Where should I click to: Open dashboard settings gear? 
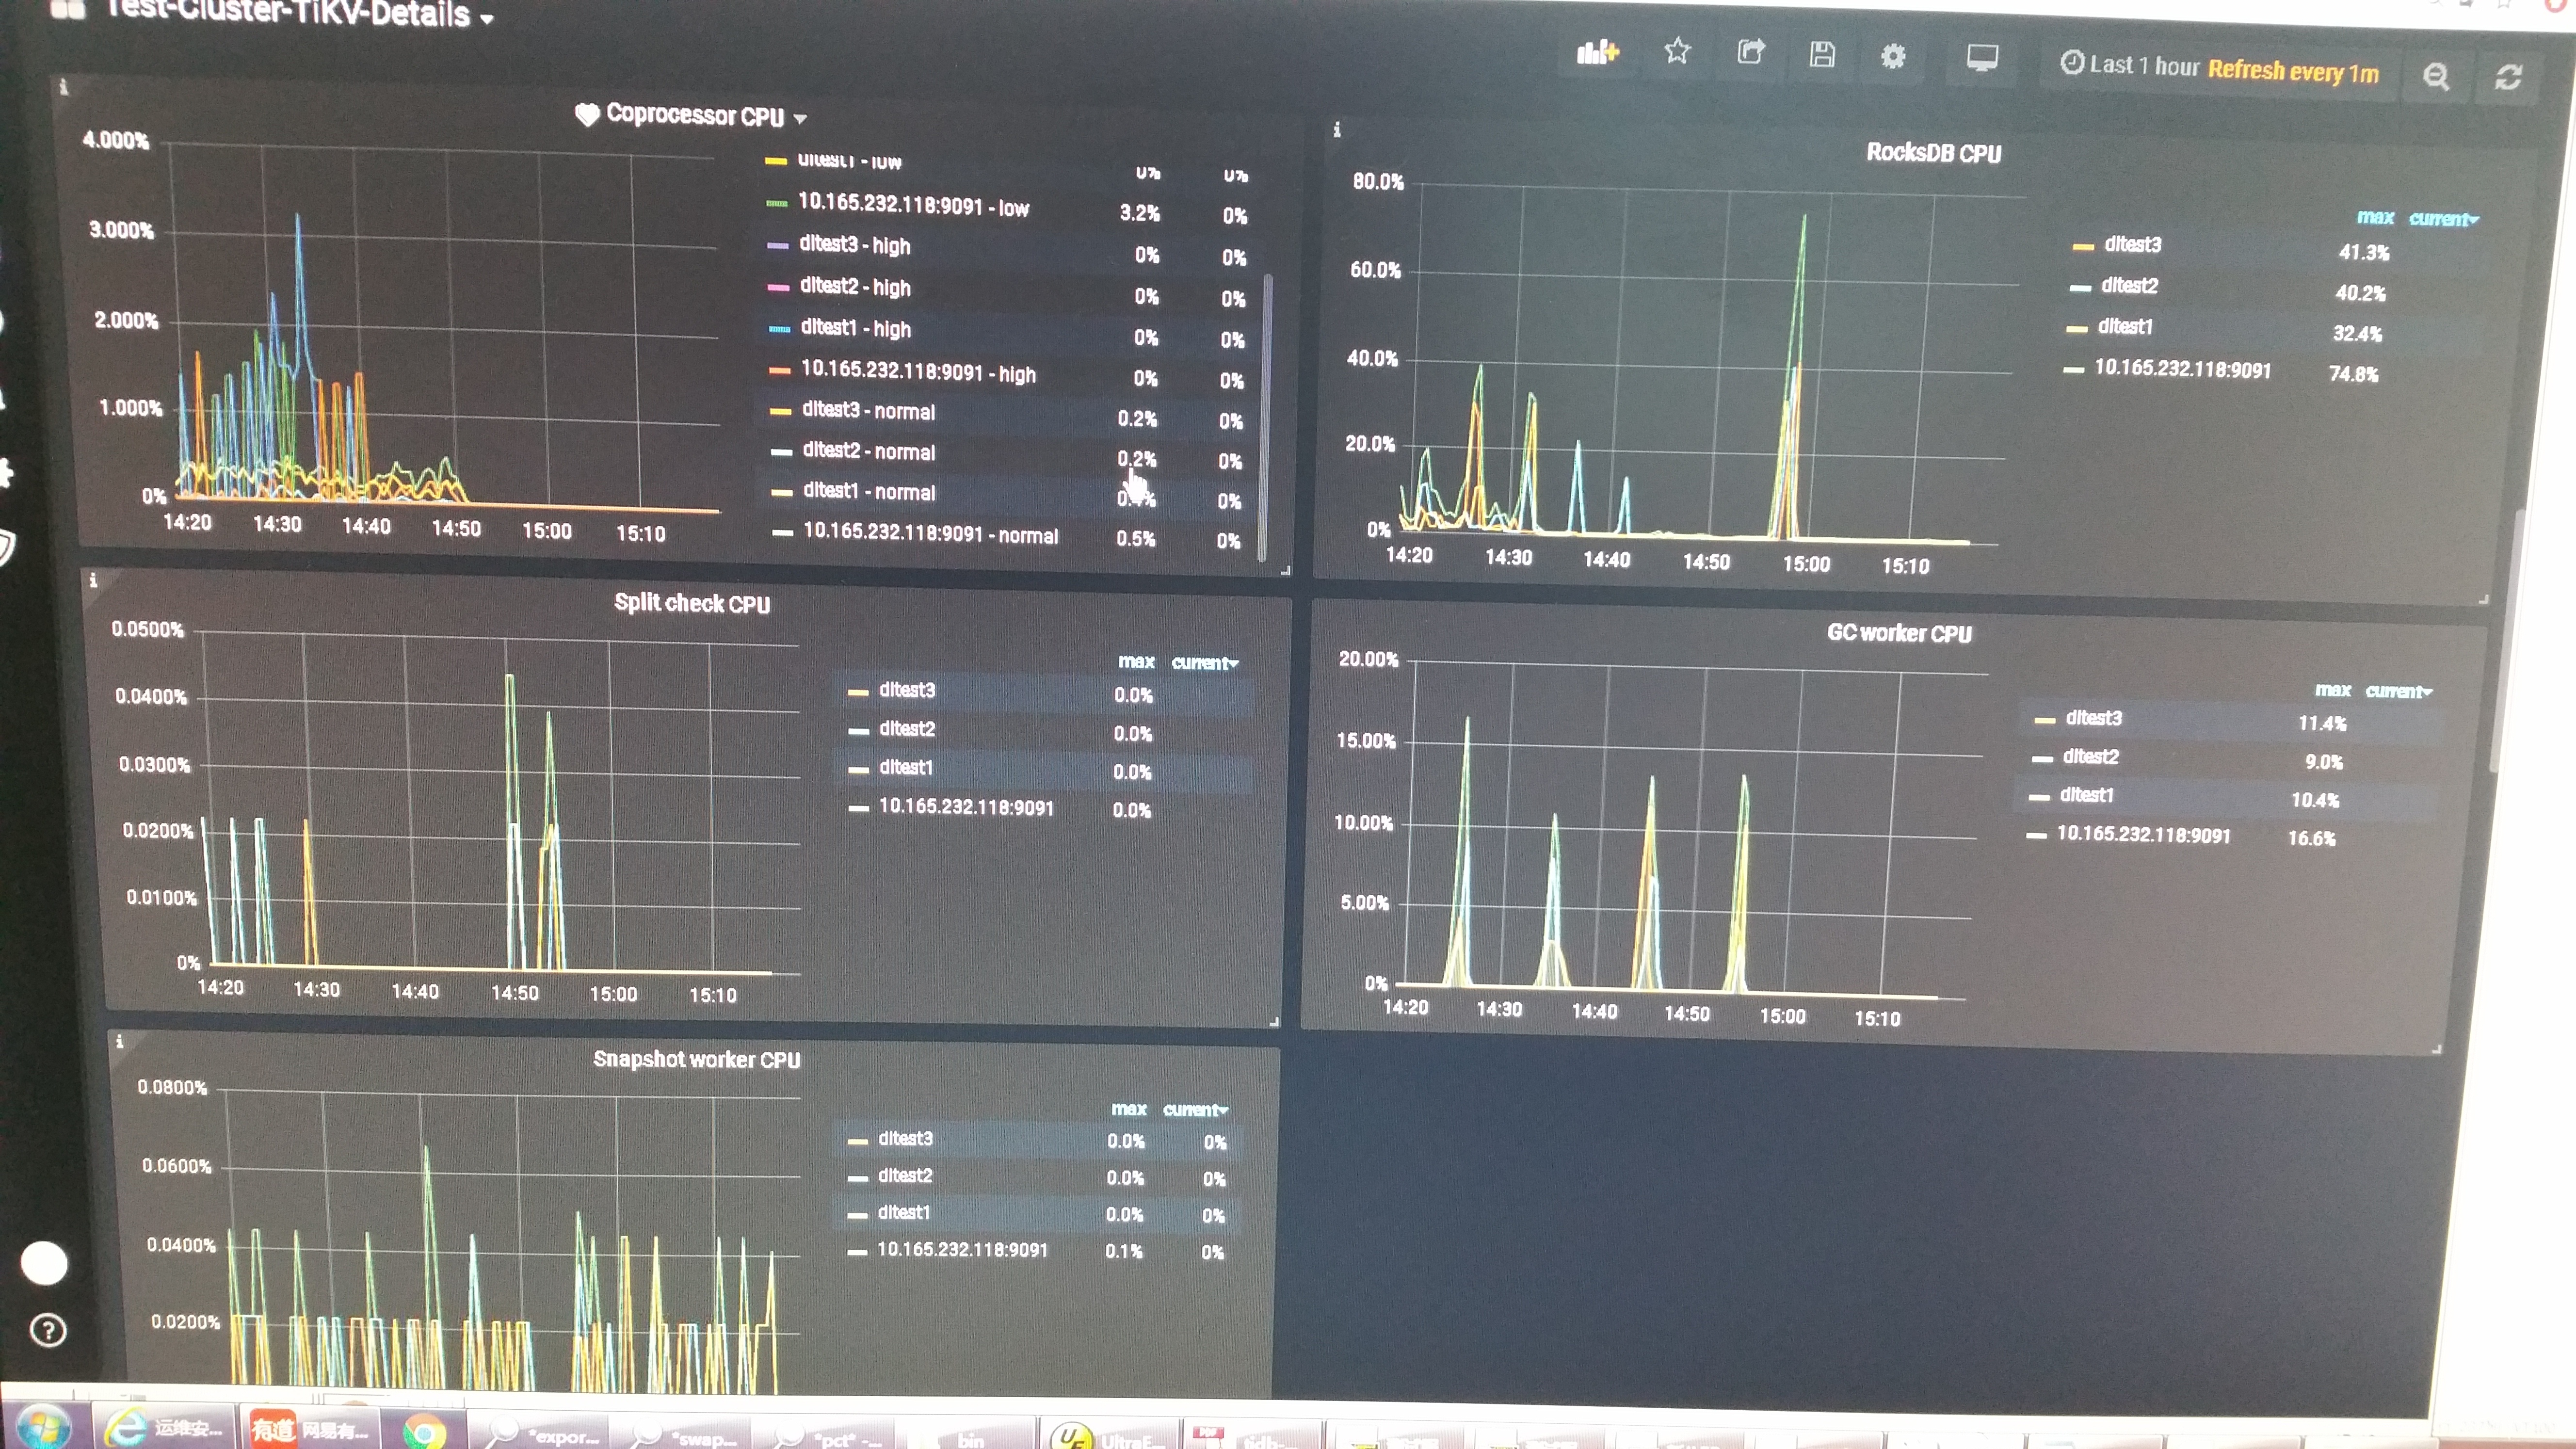[x=1893, y=57]
